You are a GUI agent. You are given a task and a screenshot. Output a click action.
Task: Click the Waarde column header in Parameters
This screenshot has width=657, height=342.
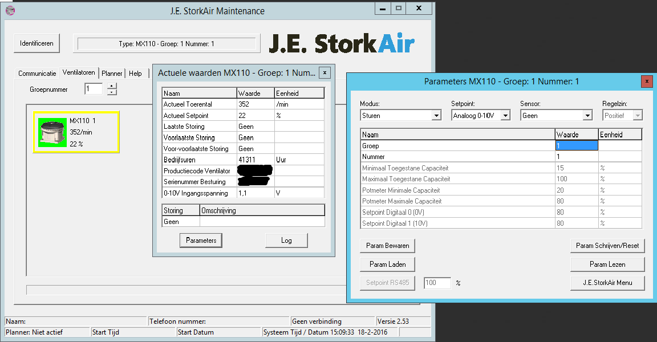tap(577, 135)
